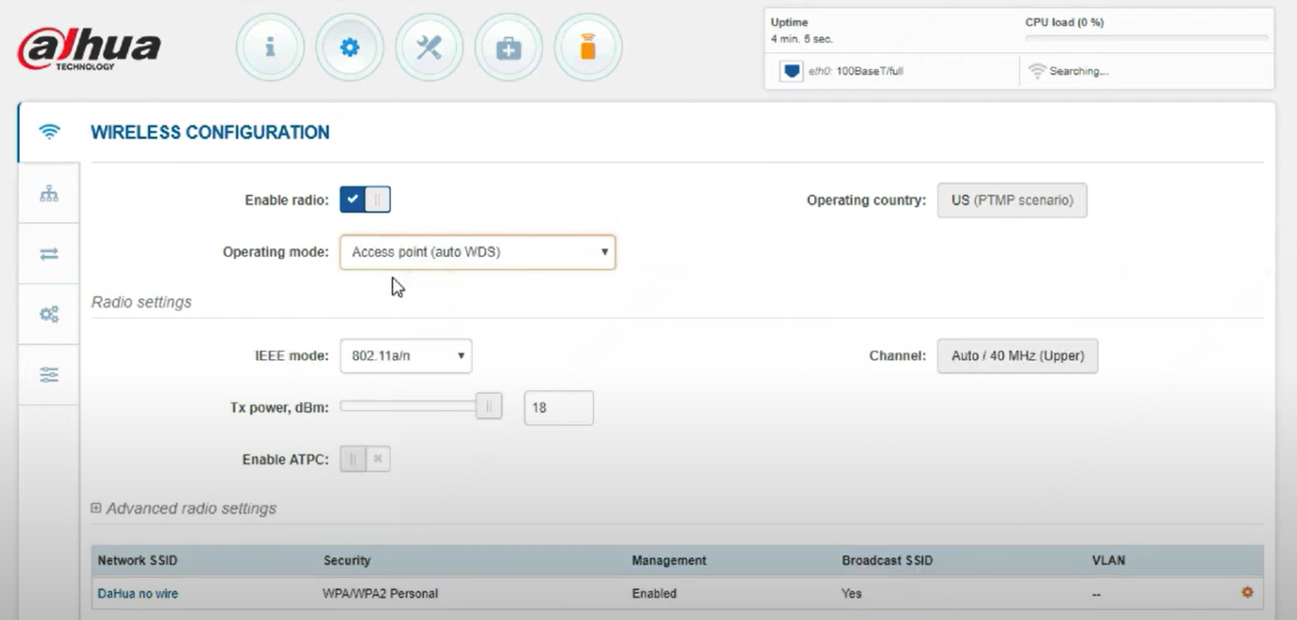
Task: Open the tools wrench and screwdriver icon
Action: pos(429,48)
